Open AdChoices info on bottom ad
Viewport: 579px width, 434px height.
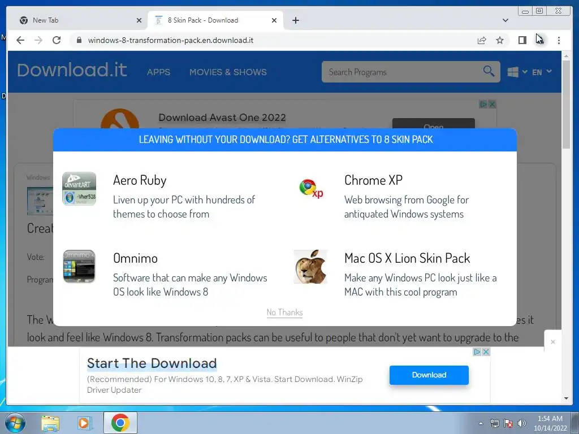point(477,351)
